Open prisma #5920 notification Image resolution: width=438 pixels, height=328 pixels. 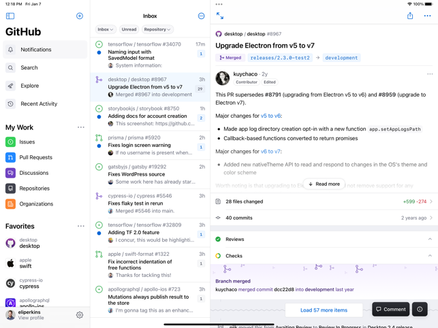click(150, 145)
